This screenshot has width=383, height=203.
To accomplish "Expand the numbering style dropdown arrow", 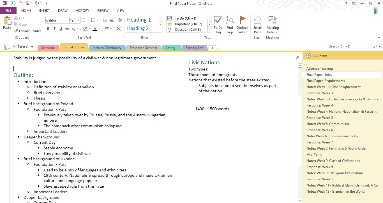I will coord(98,20).
